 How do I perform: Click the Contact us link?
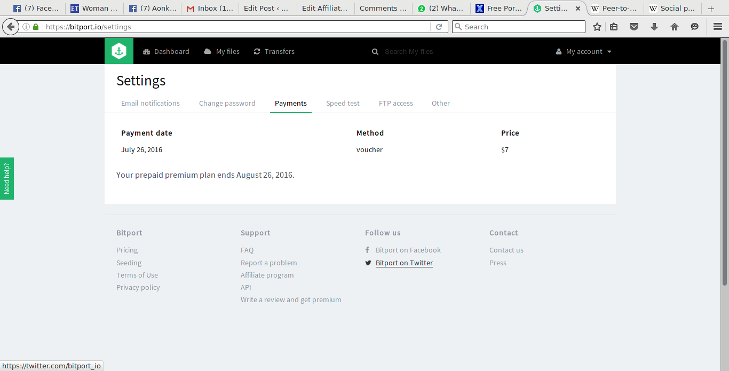pos(506,250)
